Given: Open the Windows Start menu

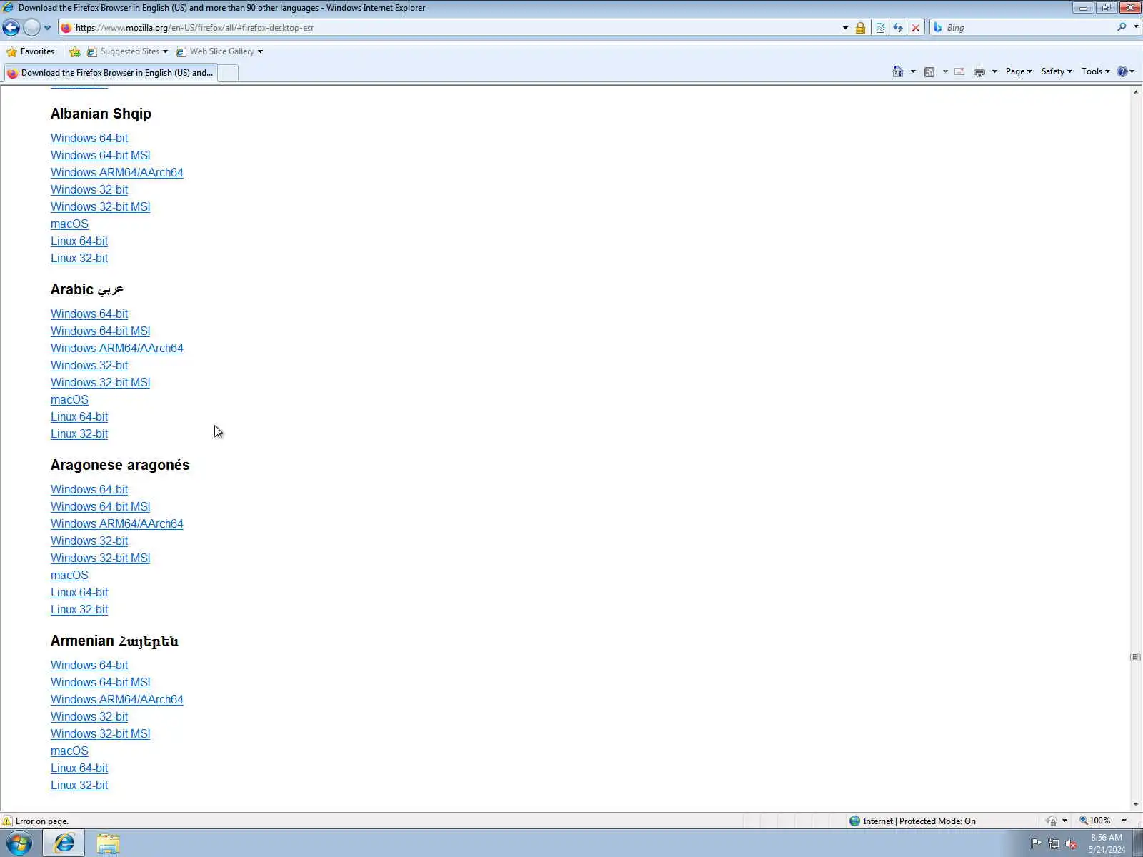Looking at the screenshot, I should 19,843.
